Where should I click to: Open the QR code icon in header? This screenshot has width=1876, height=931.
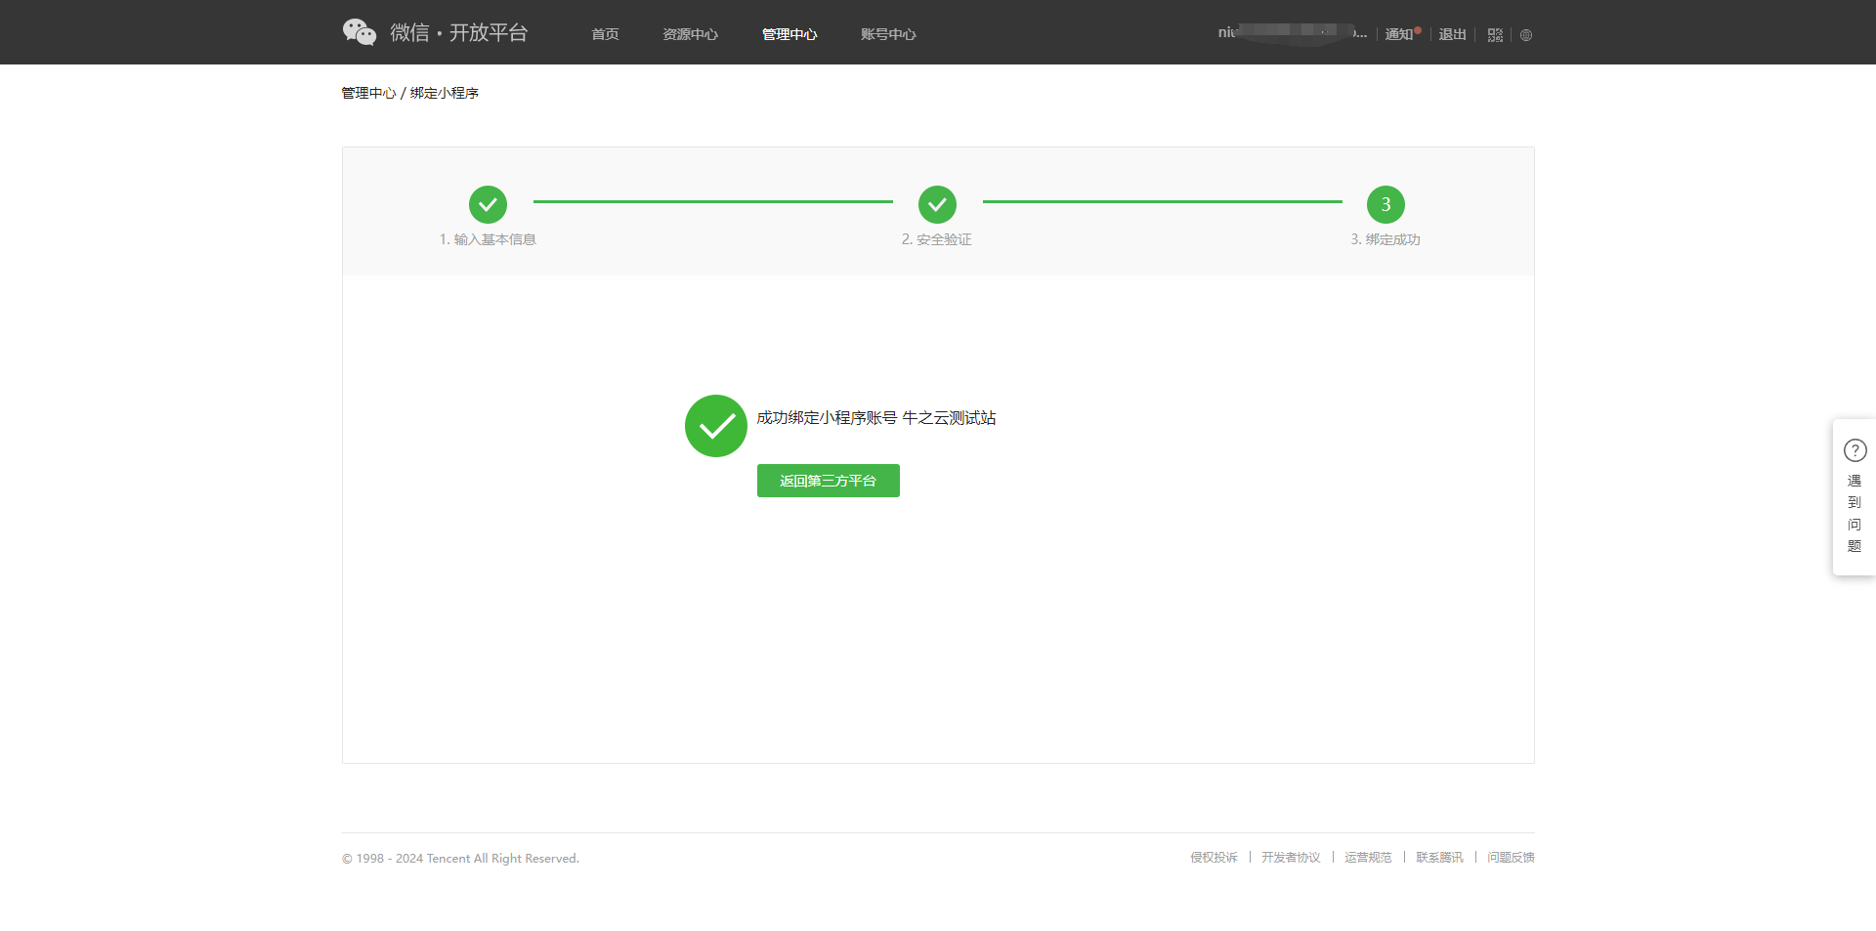point(1495,35)
